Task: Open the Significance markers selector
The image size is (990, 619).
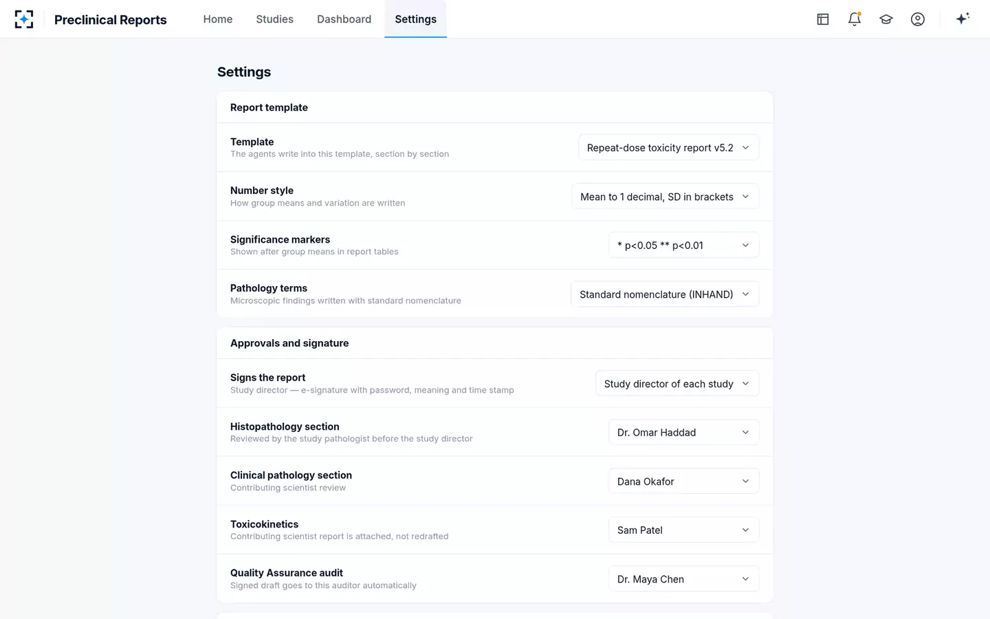Action: point(684,246)
